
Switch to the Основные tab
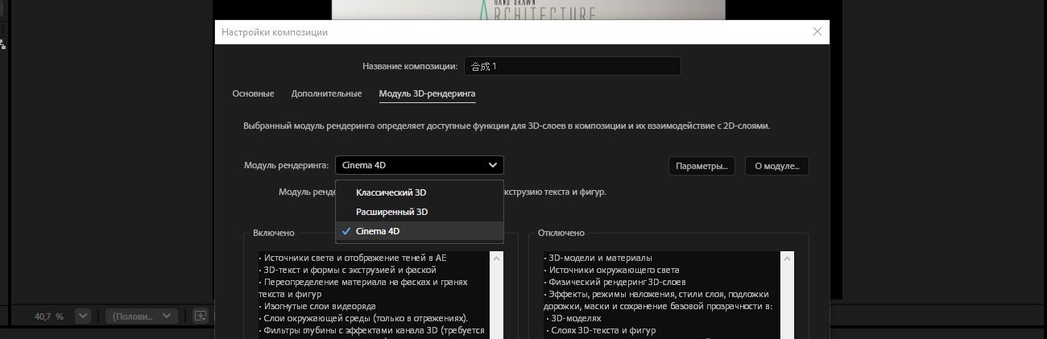253,94
